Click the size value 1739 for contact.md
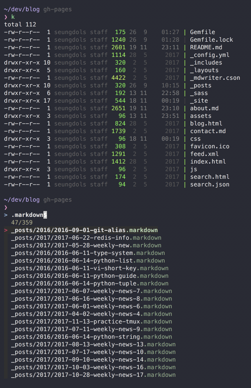 click(x=119, y=131)
